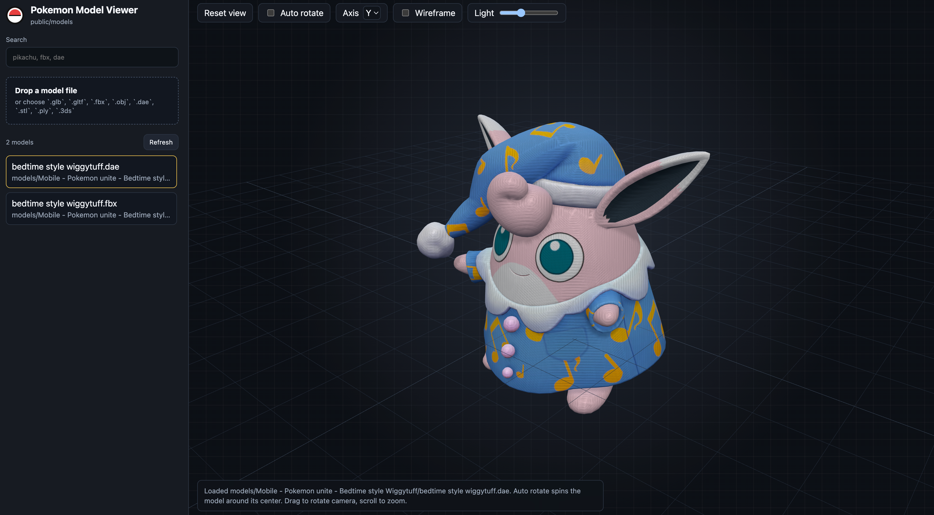
Task: Click the Refresh button
Action: tap(161, 142)
